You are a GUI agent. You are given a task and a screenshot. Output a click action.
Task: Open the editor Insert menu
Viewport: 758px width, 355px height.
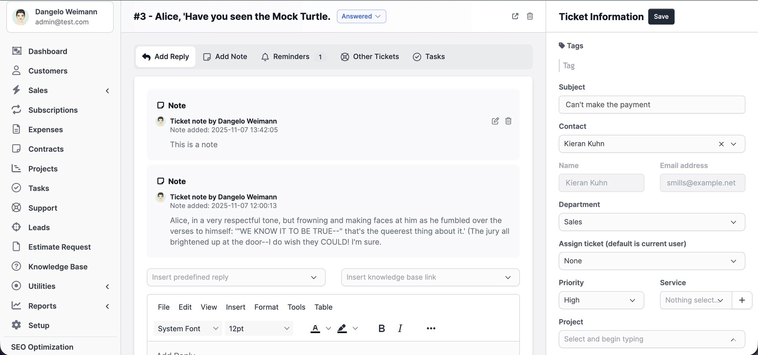coord(236,307)
